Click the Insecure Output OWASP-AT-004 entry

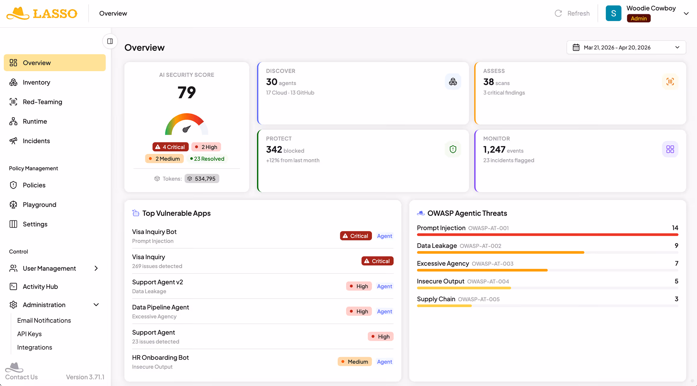point(547,283)
